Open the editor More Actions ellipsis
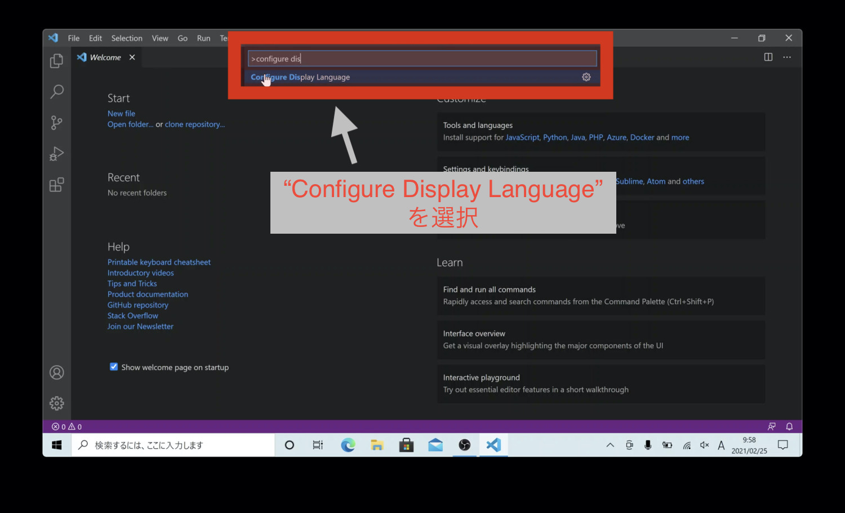This screenshot has height=513, width=845. [x=787, y=57]
